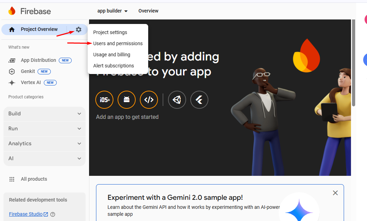Open Usage and billing
Image resolution: width=367 pixels, height=221 pixels.
click(112, 55)
